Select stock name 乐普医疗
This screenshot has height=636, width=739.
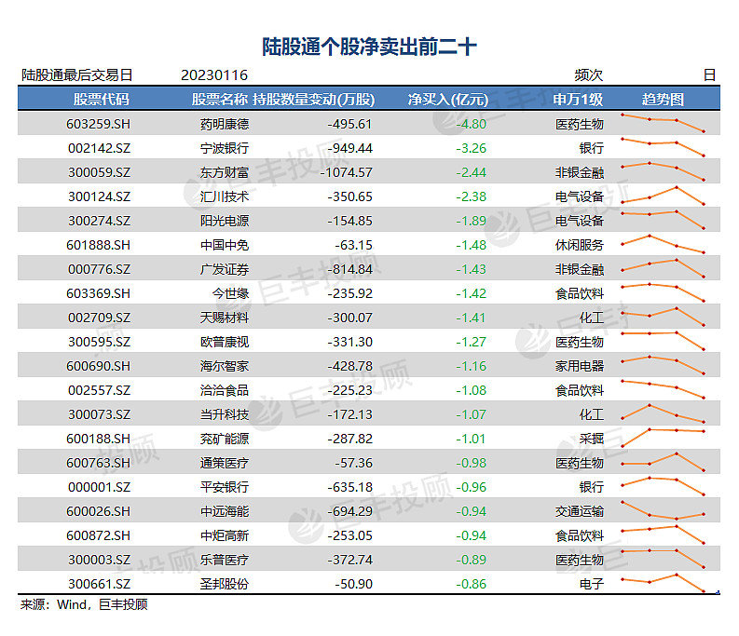click(x=225, y=560)
